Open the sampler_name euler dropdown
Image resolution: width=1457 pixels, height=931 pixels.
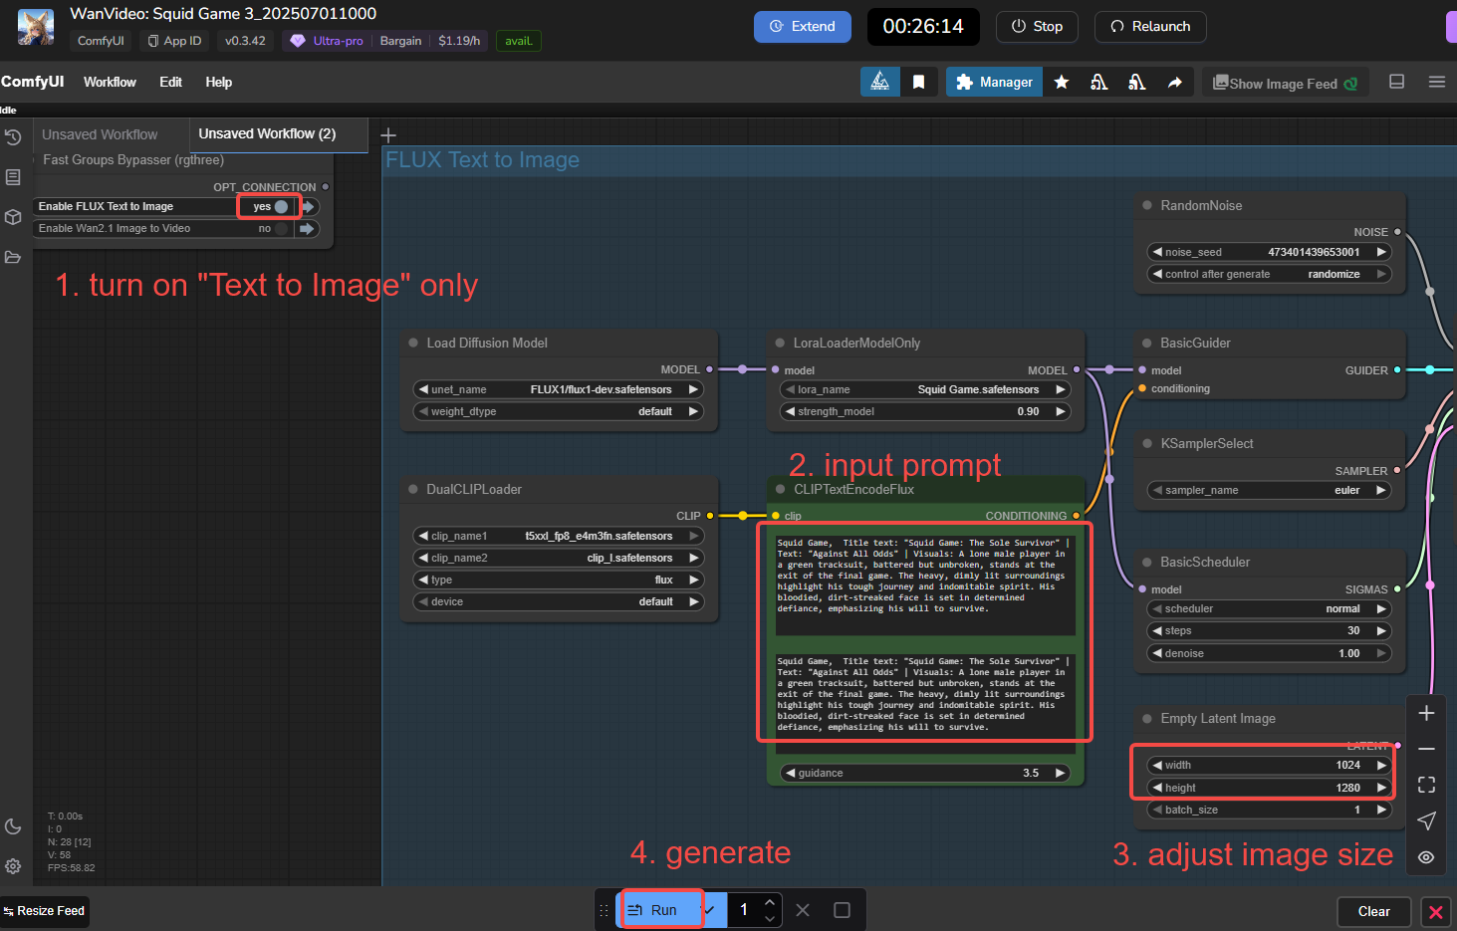point(1270,490)
